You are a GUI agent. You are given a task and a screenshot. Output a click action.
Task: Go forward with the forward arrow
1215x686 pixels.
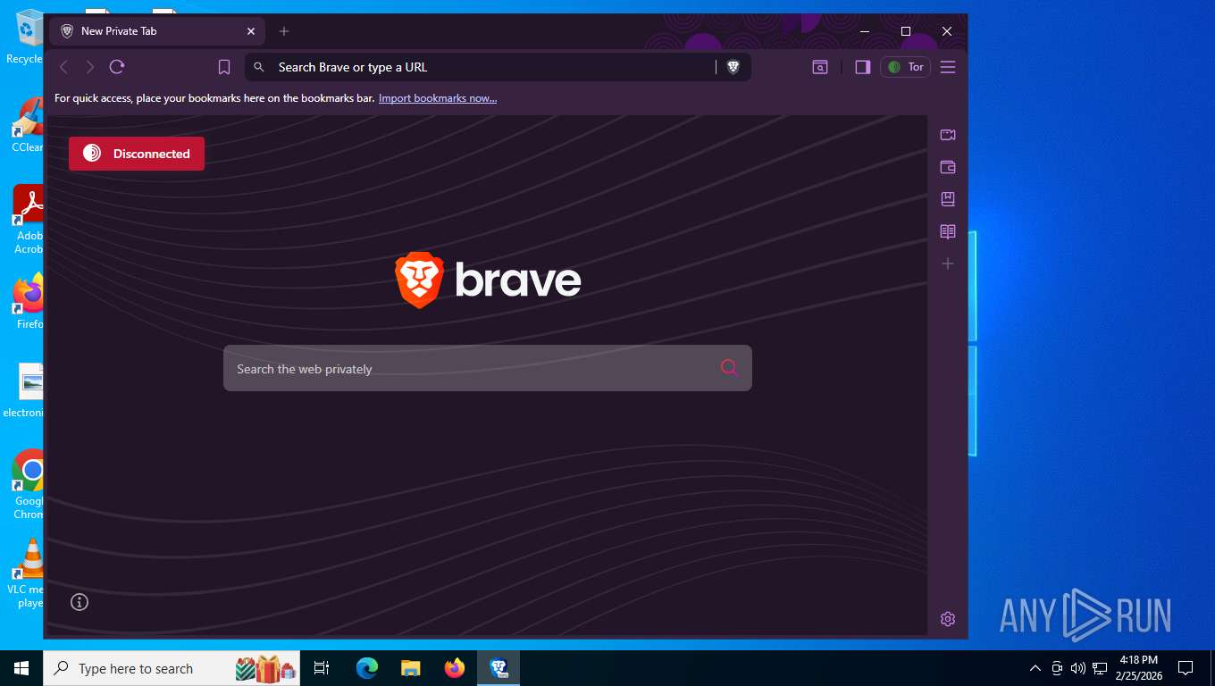click(x=90, y=67)
